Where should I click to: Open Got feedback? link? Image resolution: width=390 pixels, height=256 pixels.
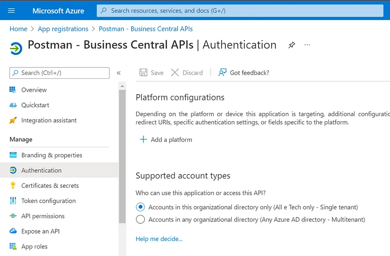pyautogui.click(x=250, y=73)
